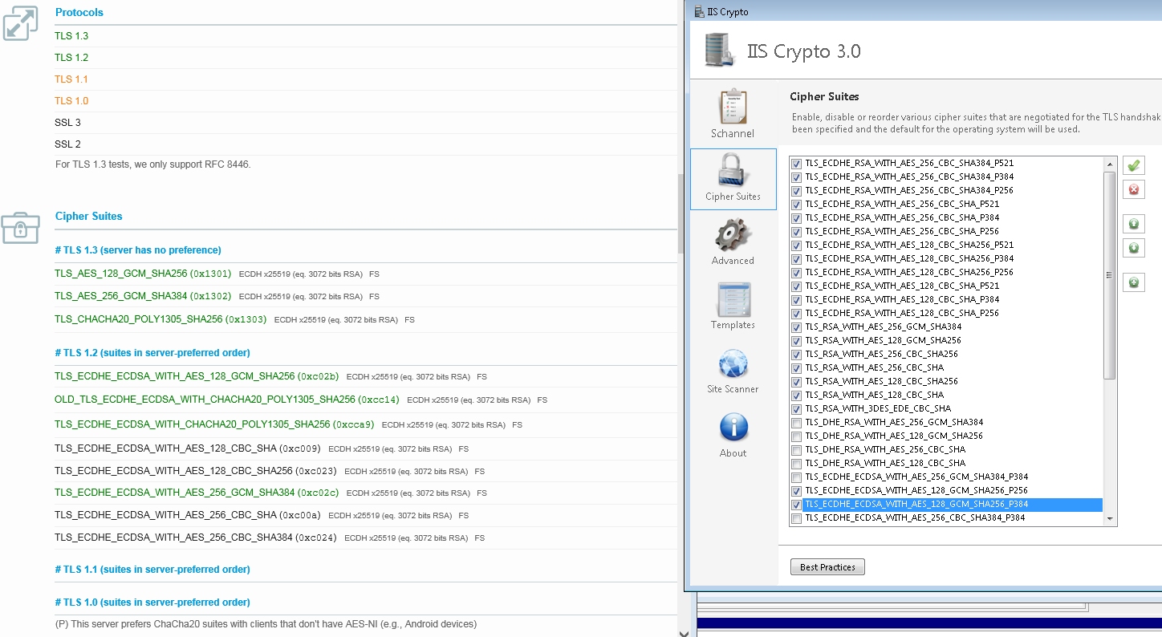Open the About page
1162x637 pixels.
tap(732, 433)
